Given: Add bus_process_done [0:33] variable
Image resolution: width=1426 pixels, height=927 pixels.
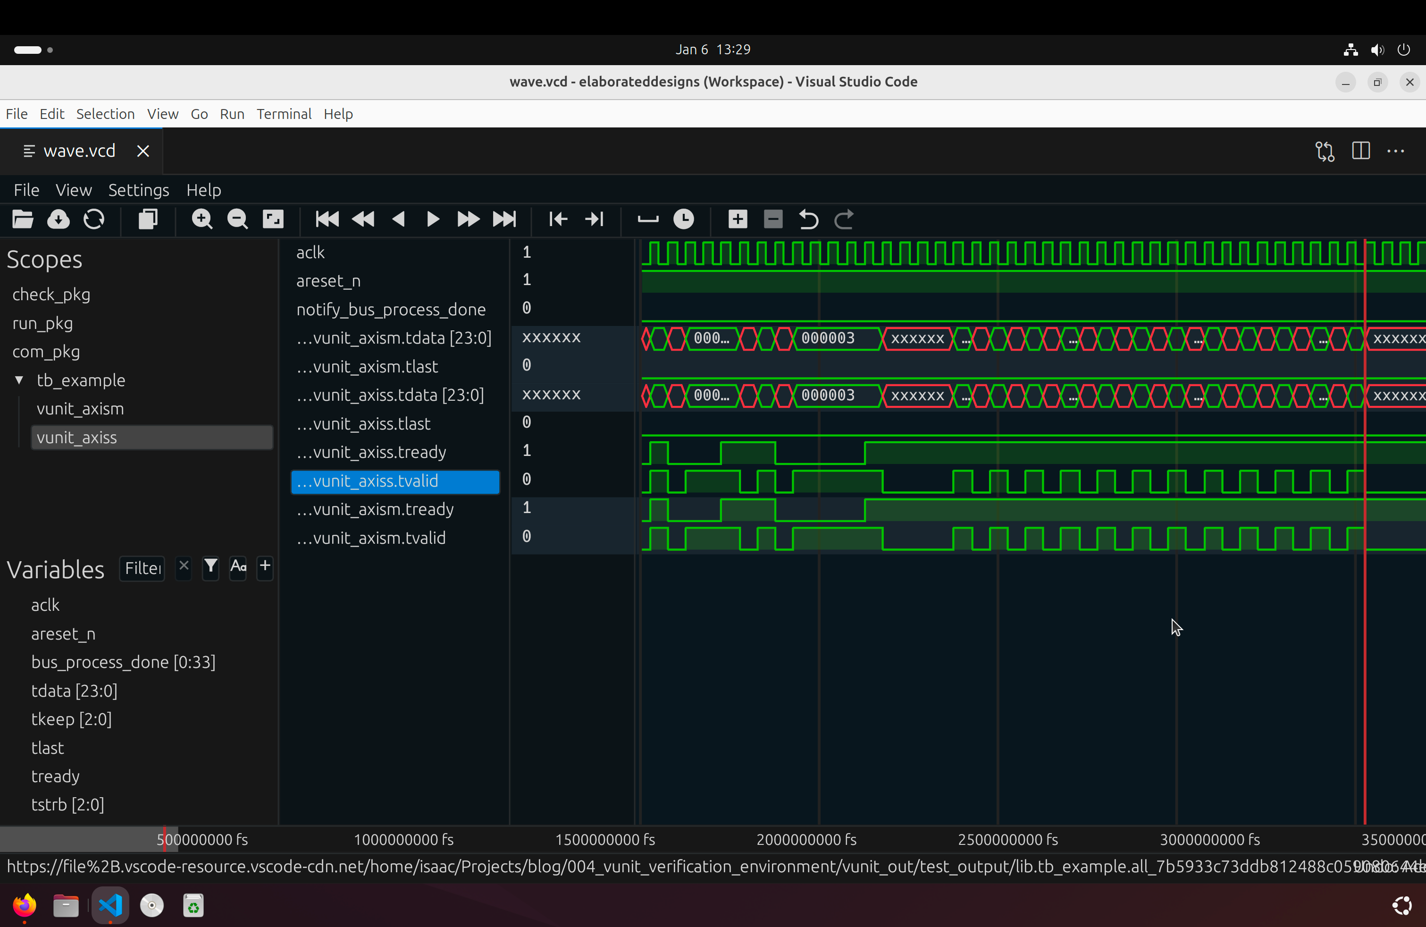Looking at the screenshot, I should click(x=124, y=662).
